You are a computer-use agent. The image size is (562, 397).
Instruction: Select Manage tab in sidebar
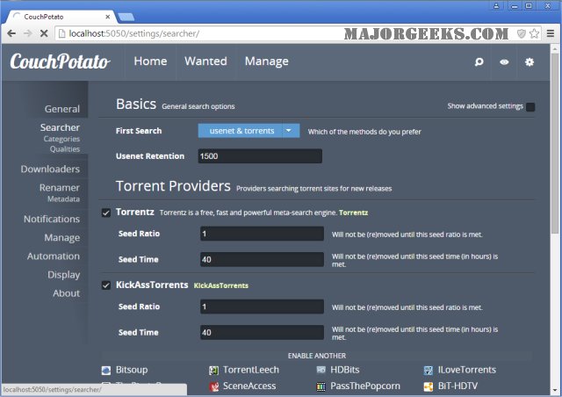62,238
